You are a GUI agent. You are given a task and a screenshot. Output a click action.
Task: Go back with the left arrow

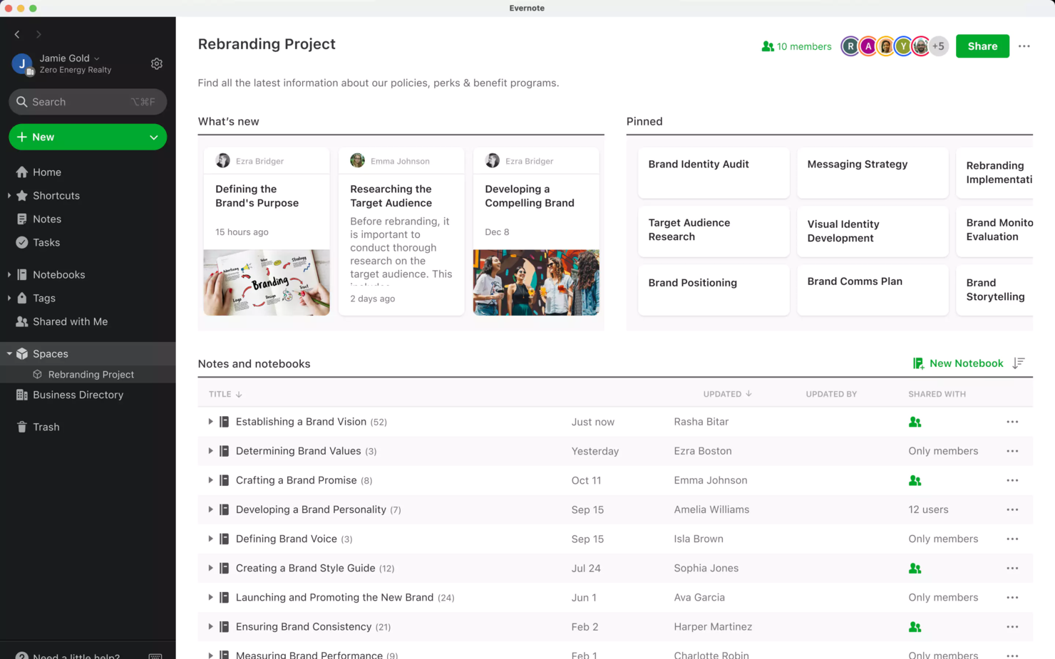(x=17, y=34)
